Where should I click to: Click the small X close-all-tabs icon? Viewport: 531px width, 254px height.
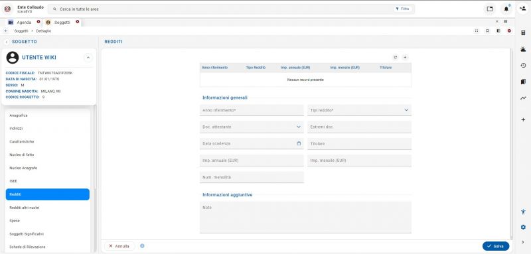[497, 21]
